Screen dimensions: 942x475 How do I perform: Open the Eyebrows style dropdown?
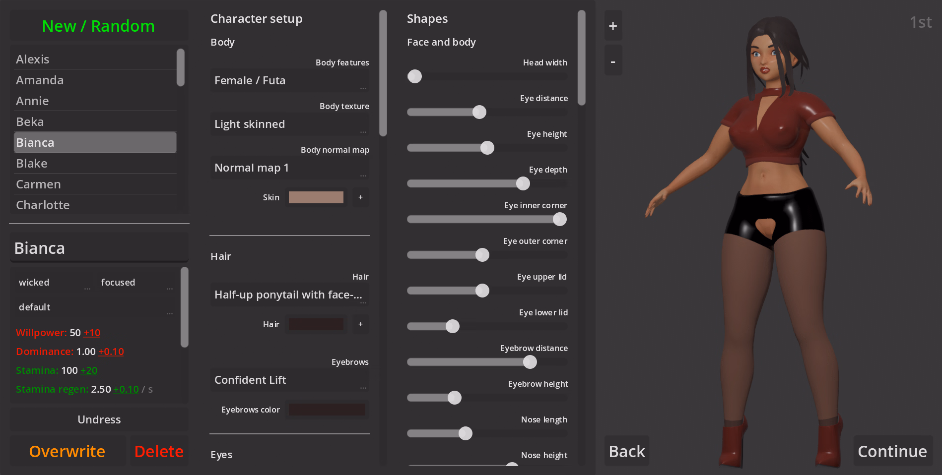pos(289,380)
